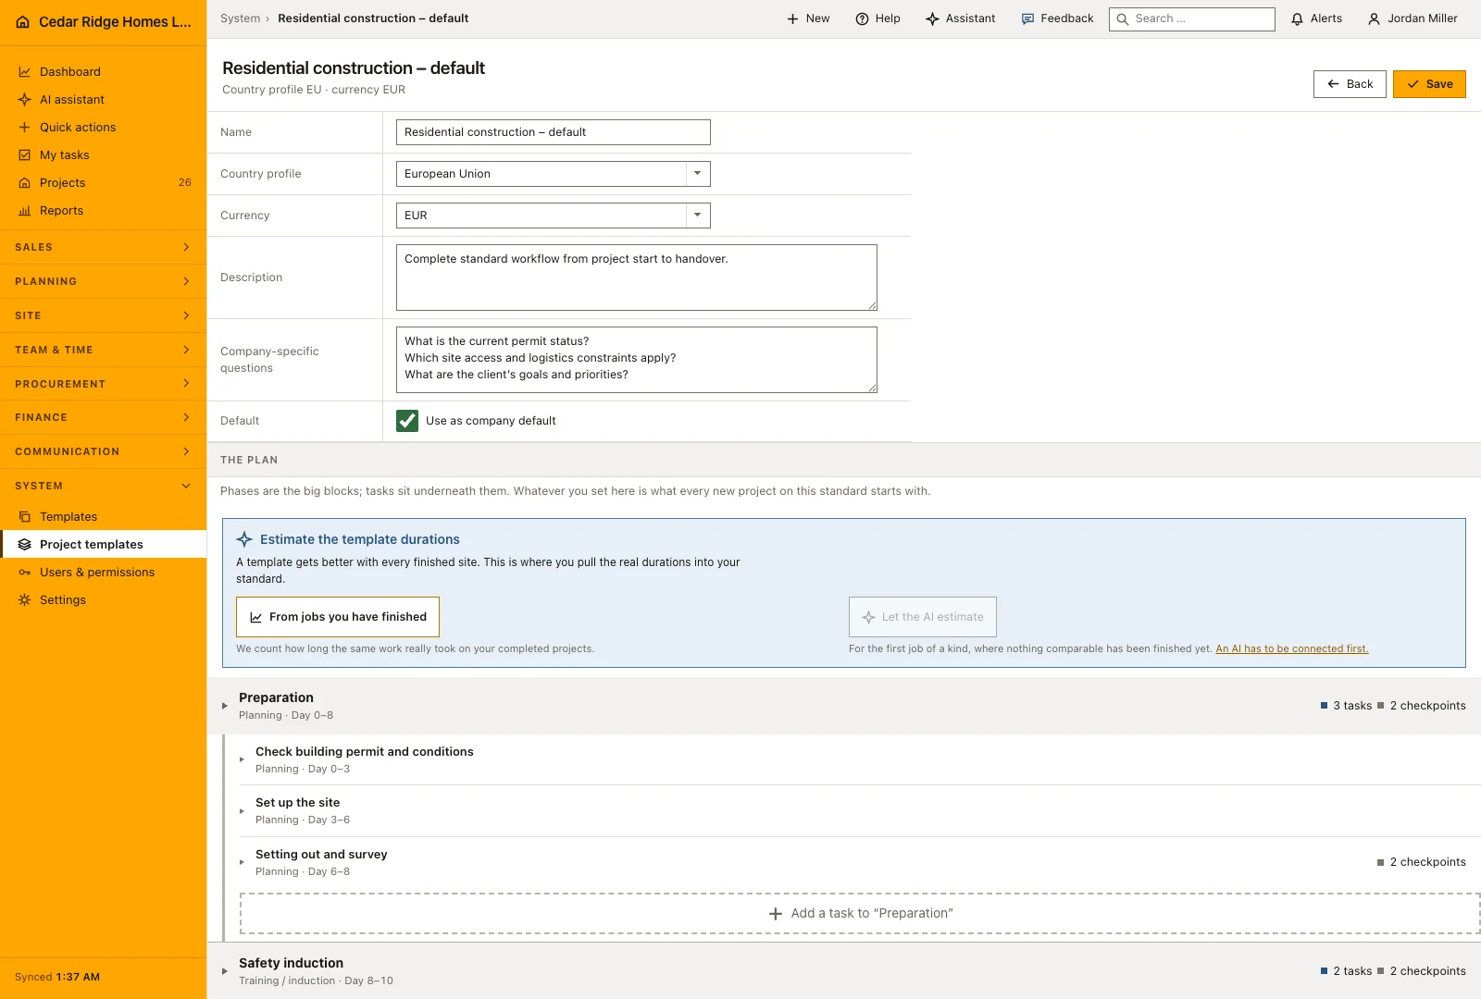Click into the Name input field
The image size is (1481, 999).
tap(554, 132)
